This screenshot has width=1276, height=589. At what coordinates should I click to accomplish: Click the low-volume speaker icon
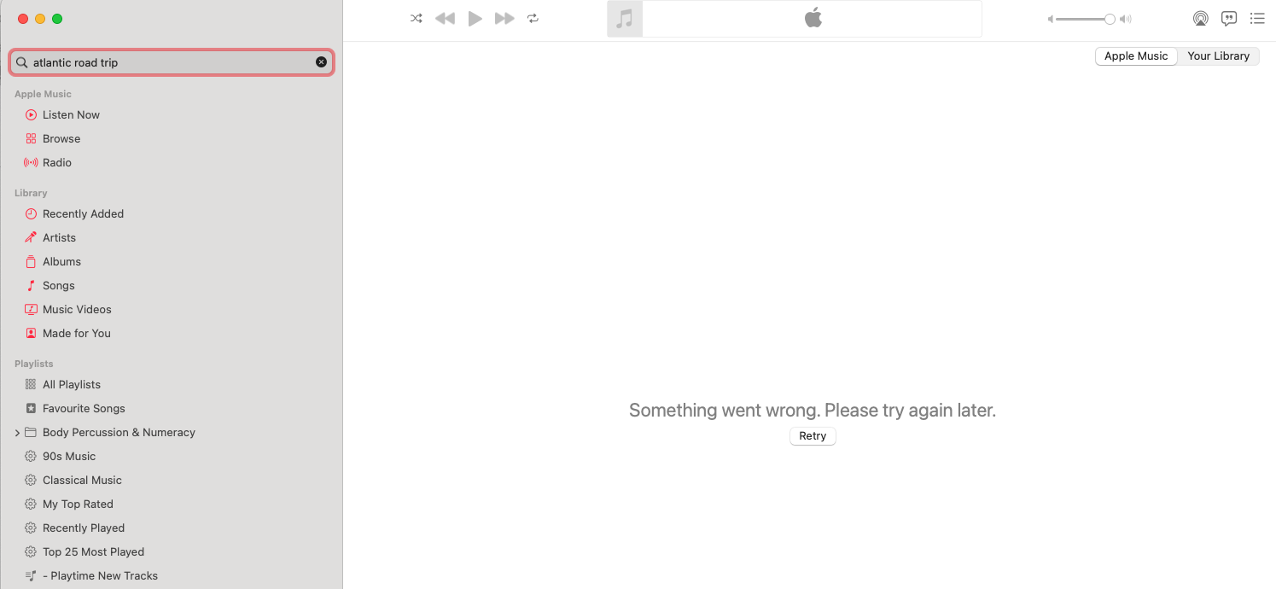click(1051, 19)
